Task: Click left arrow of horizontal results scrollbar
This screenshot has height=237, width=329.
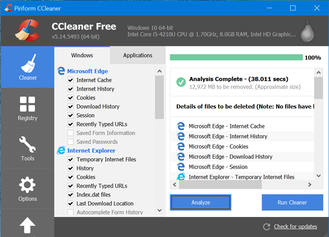Action: tap(175, 185)
